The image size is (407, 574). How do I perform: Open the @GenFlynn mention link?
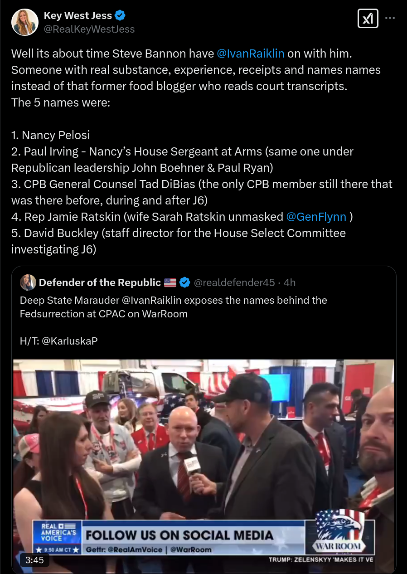(316, 217)
